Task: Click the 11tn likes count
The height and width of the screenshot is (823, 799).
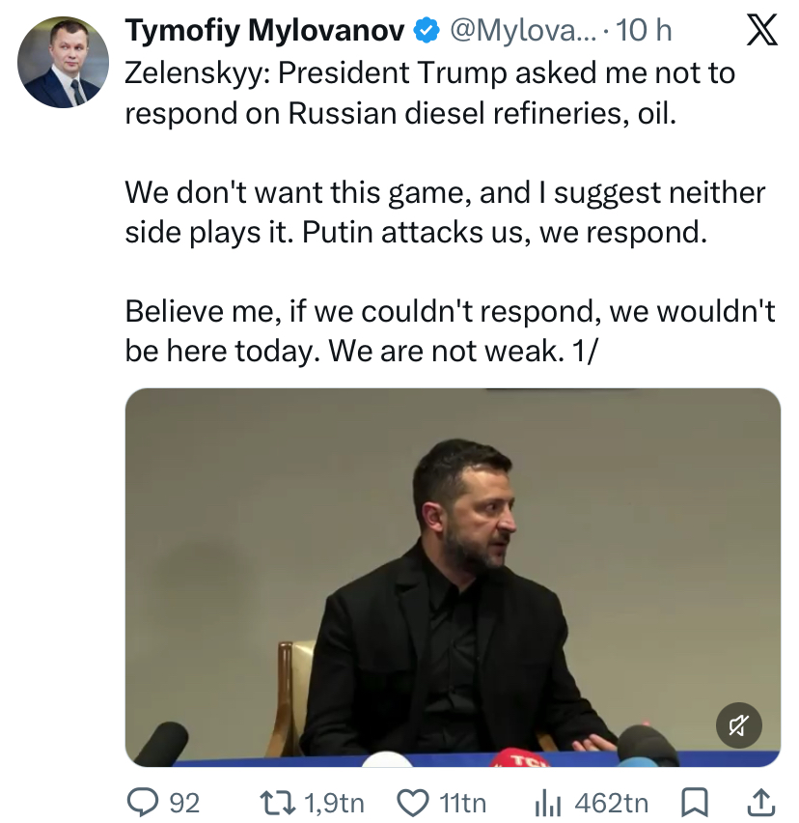Action: tap(462, 803)
